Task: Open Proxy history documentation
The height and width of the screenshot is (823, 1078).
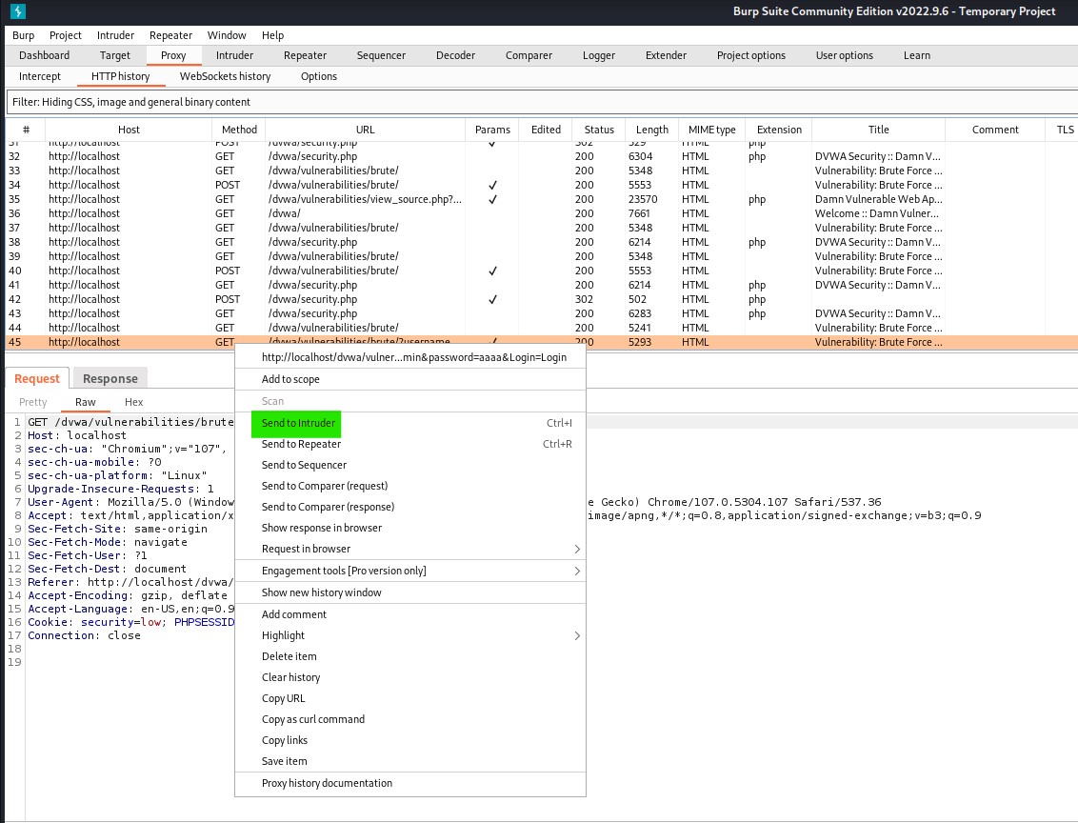Action: tap(410, 783)
